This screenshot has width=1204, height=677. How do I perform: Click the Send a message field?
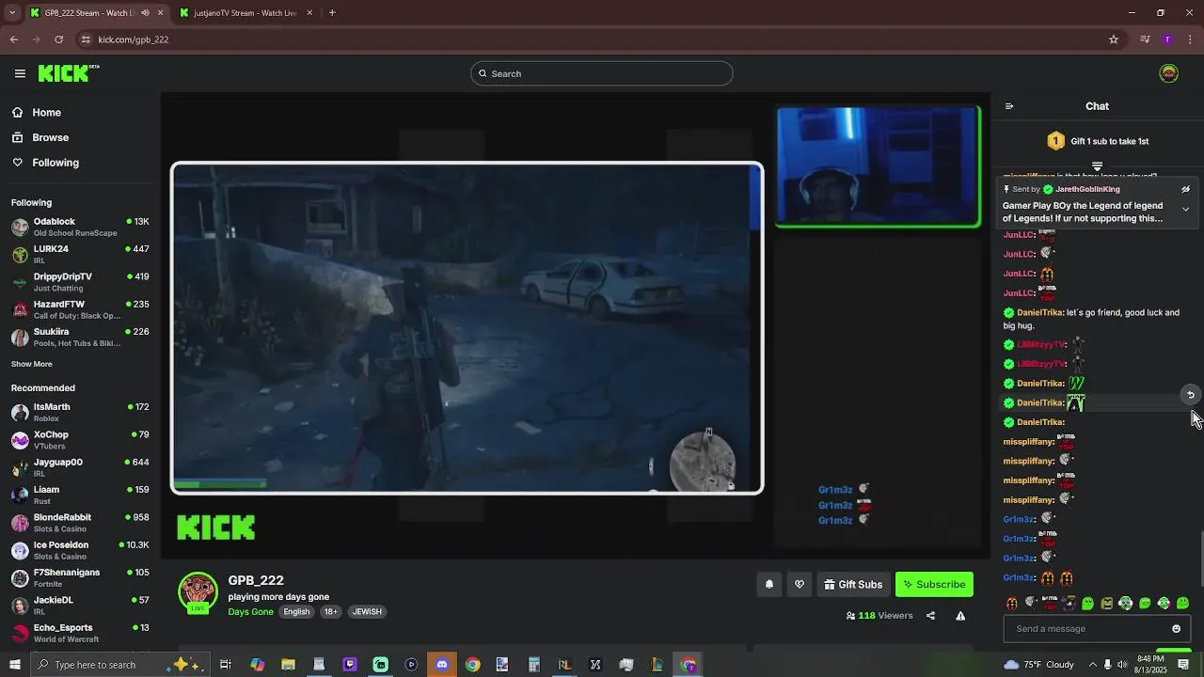[x=1097, y=629]
